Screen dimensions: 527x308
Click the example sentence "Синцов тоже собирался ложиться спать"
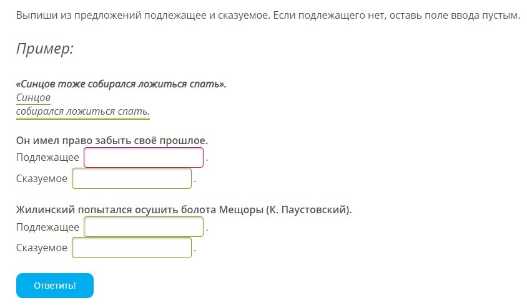pyautogui.click(x=121, y=84)
